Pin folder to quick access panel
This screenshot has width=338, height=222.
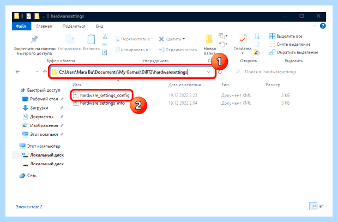[x=34, y=45]
